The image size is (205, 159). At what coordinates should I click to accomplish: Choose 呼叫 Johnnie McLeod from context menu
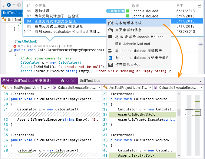(x=132, y=44)
